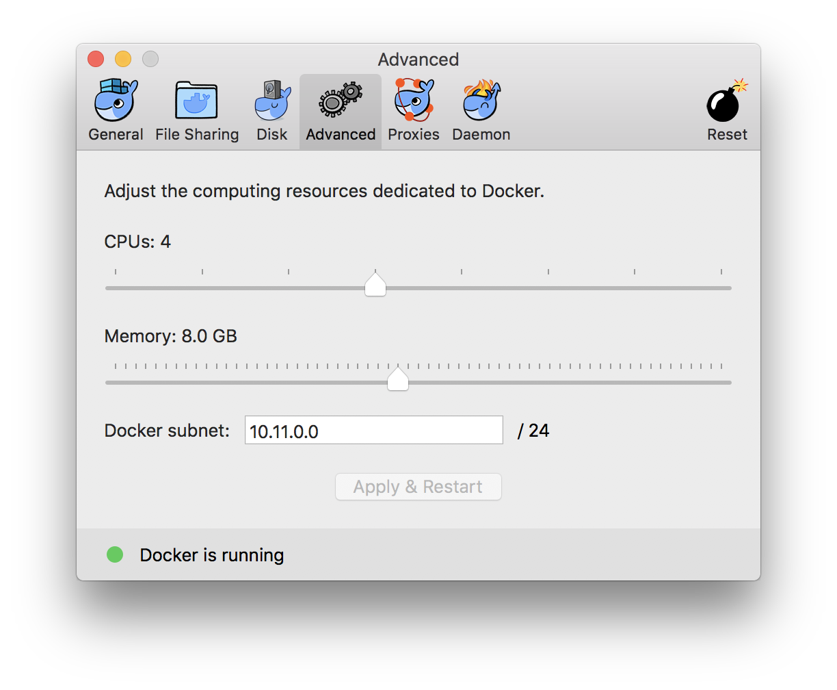Click the Docker subnet input field

(x=373, y=431)
